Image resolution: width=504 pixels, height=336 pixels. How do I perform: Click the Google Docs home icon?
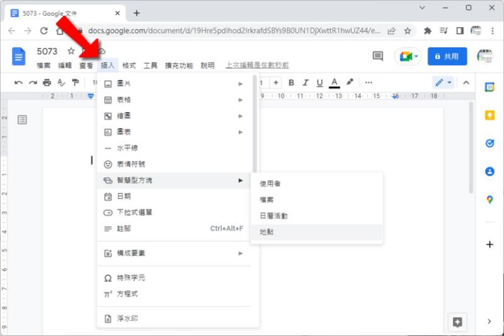(x=18, y=56)
